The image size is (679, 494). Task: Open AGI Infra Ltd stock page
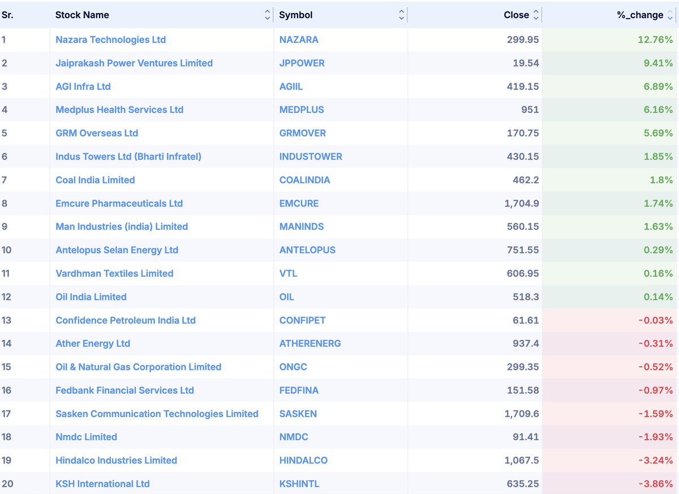(x=83, y=87)
